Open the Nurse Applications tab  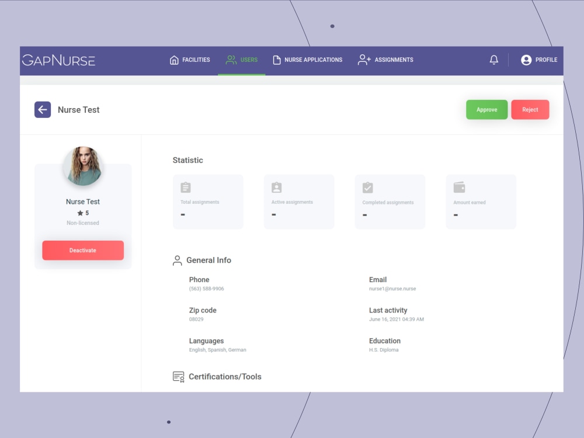[x=307, y=59]
